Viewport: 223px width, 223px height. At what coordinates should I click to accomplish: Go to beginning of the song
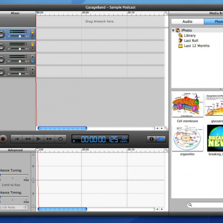17,139
